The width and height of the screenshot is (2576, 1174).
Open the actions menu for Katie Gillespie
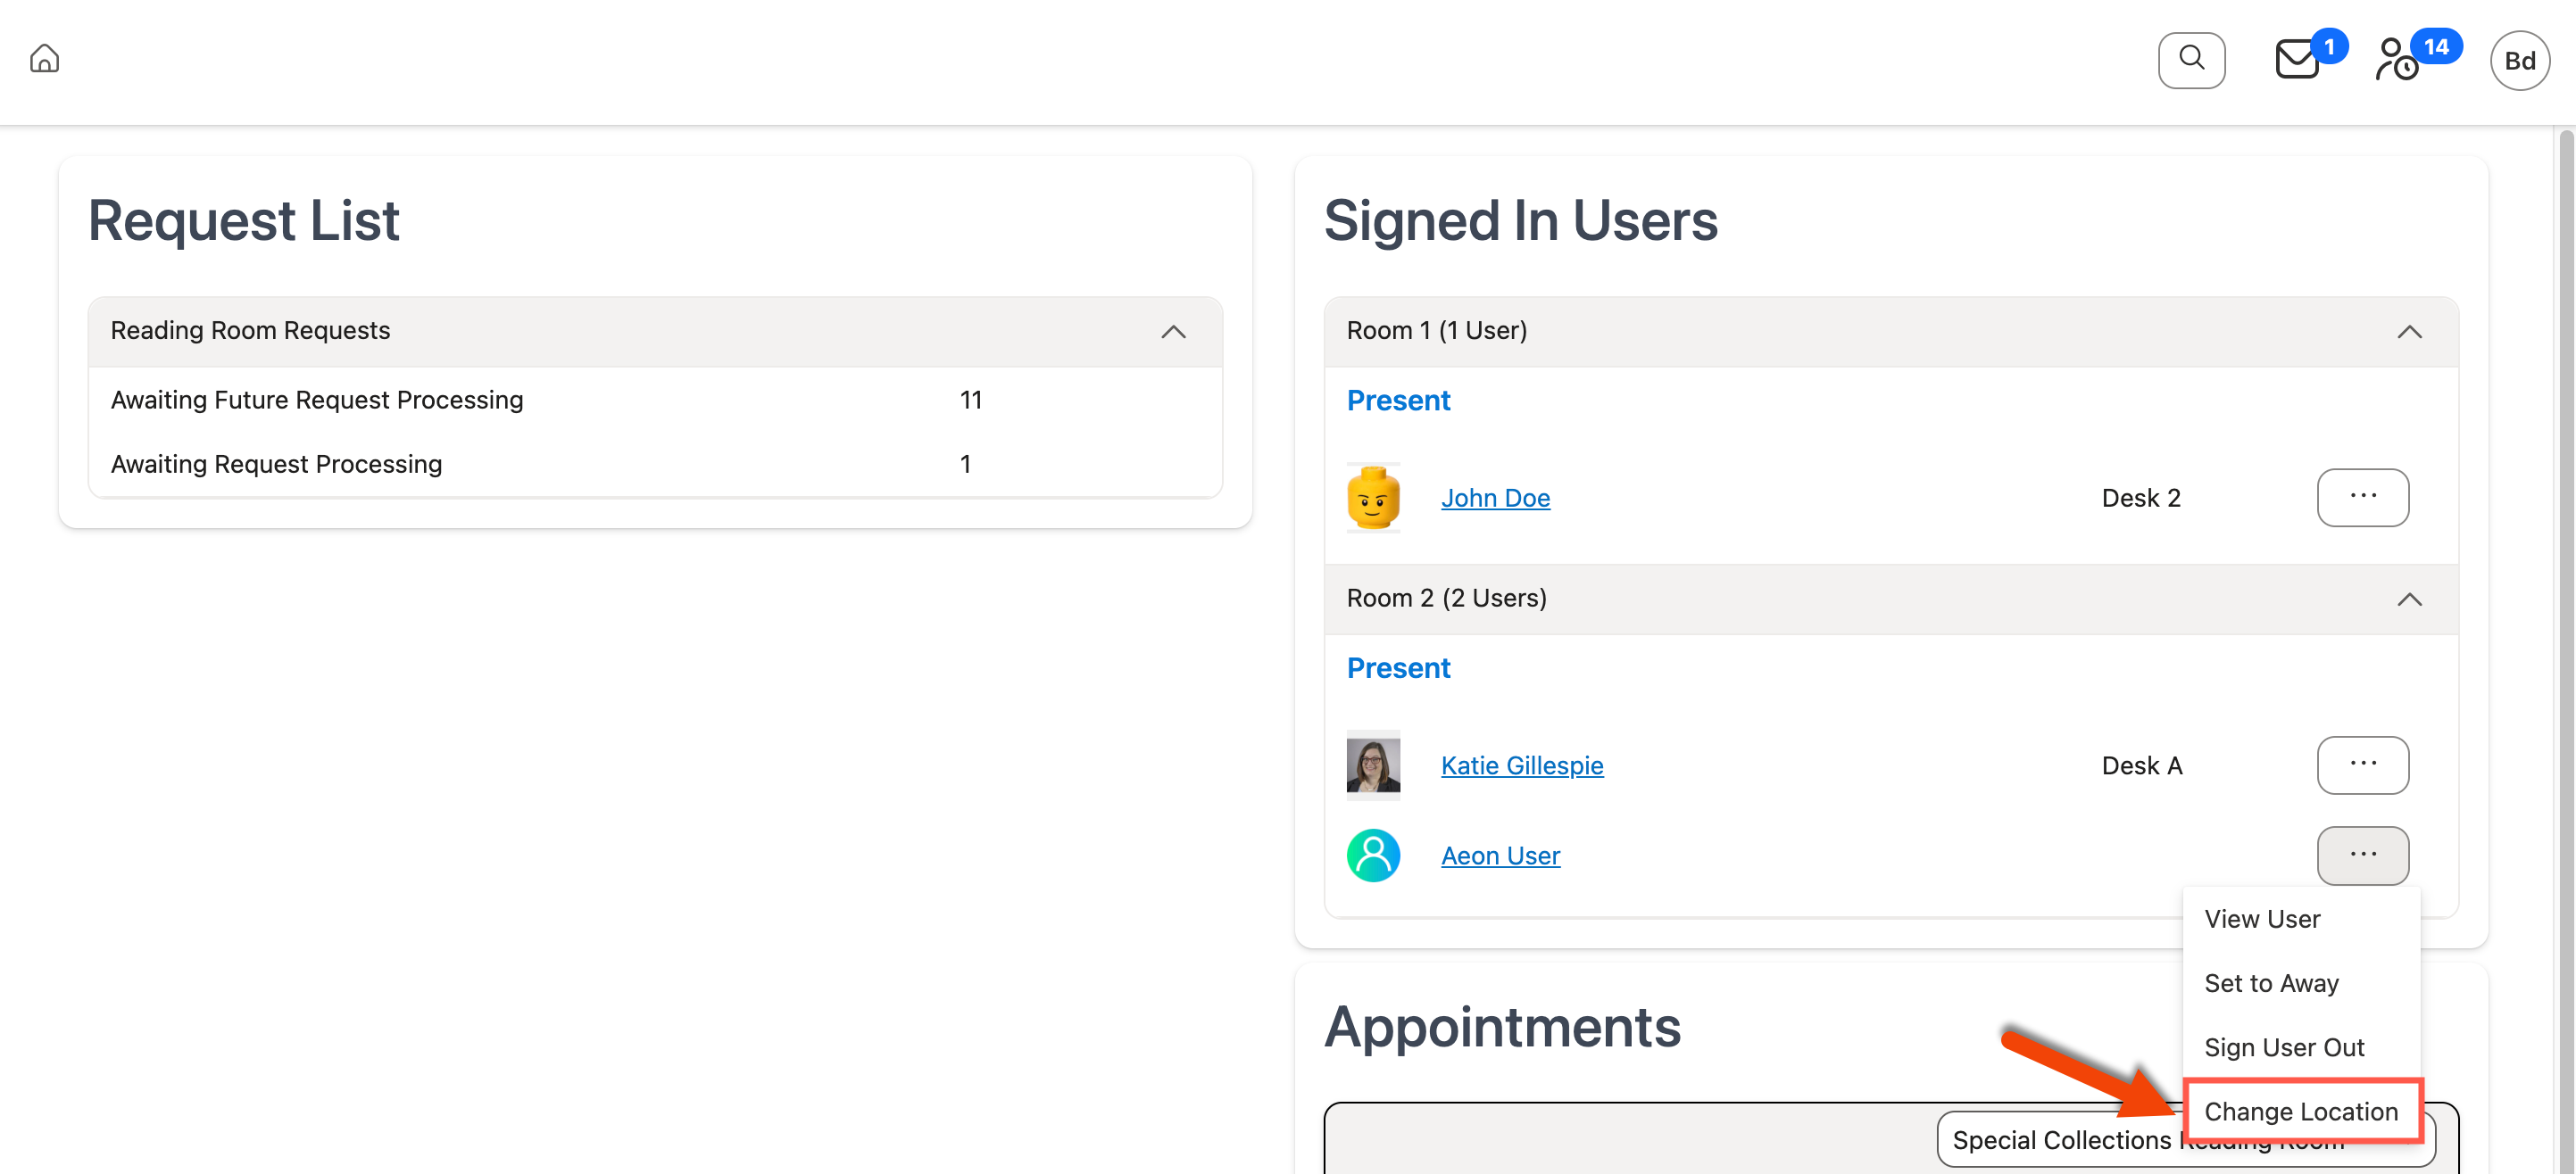2362,765
